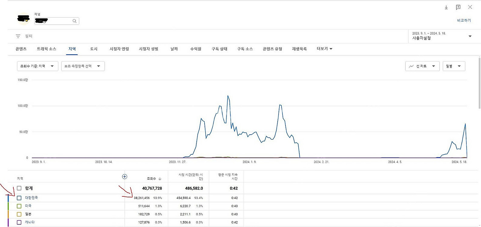Click the 필터 text field
This screenshot has width=481, height=227.
tap(29, 36)
